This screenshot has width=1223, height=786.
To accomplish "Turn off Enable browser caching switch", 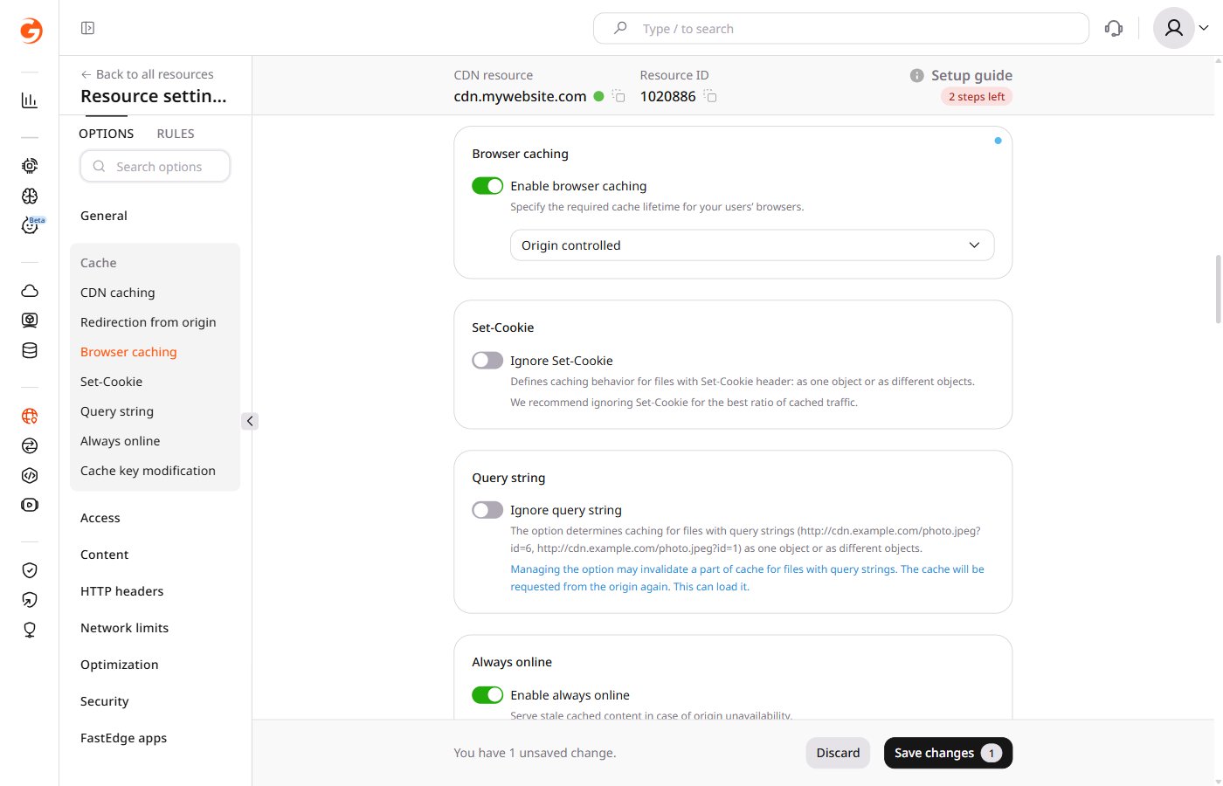I will pos(487,185).
